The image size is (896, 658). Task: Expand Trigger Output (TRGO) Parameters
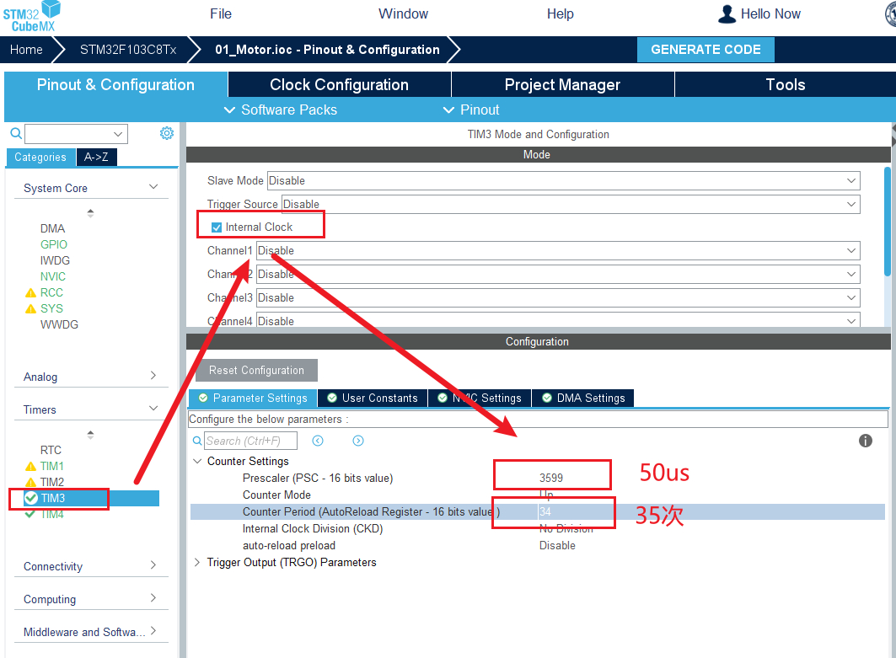pyautogui.click(x=198, y=562)
